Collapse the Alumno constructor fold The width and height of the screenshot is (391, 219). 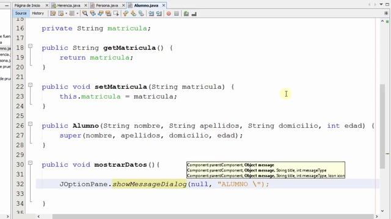click(30, 124)
